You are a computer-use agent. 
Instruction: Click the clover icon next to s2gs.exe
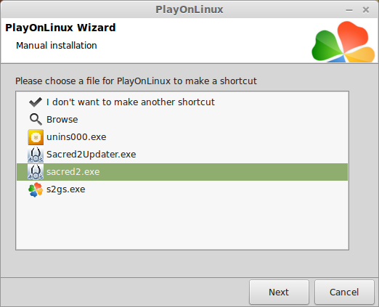click(x=36, y=189)
